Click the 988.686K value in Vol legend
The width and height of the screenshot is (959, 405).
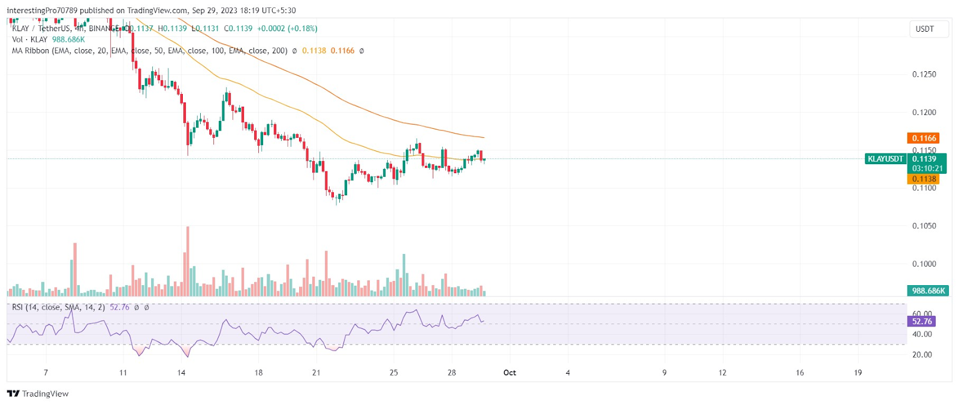pos(68,40)
